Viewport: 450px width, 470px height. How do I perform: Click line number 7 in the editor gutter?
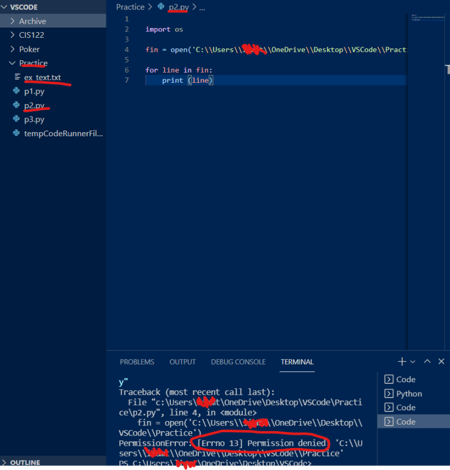click(127, 80)
